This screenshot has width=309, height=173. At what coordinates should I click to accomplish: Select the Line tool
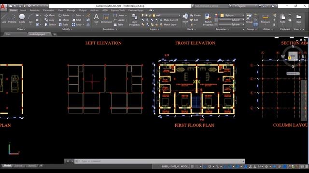coord(4,19)
